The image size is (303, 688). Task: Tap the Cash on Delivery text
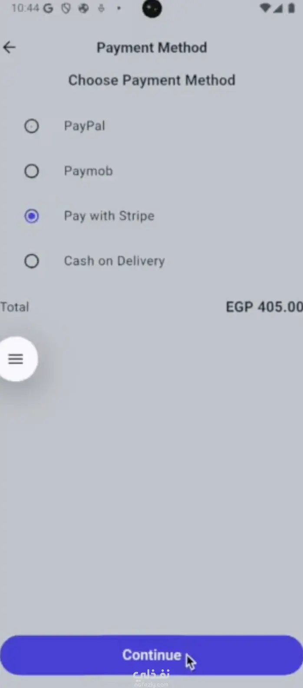[114, 261]
